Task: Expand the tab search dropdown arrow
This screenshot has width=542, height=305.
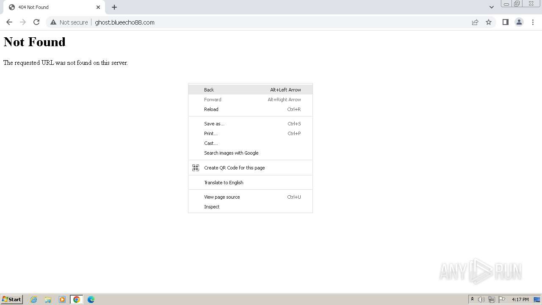Action: [x=491, y=7]
